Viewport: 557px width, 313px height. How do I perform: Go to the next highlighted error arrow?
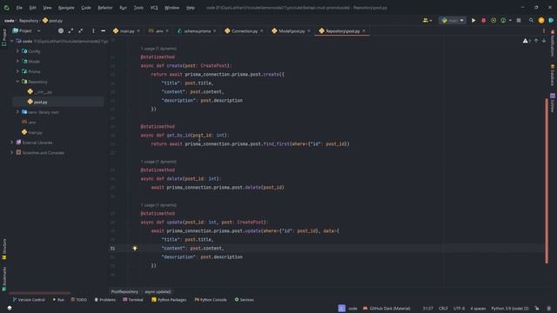tap(544, 41)
